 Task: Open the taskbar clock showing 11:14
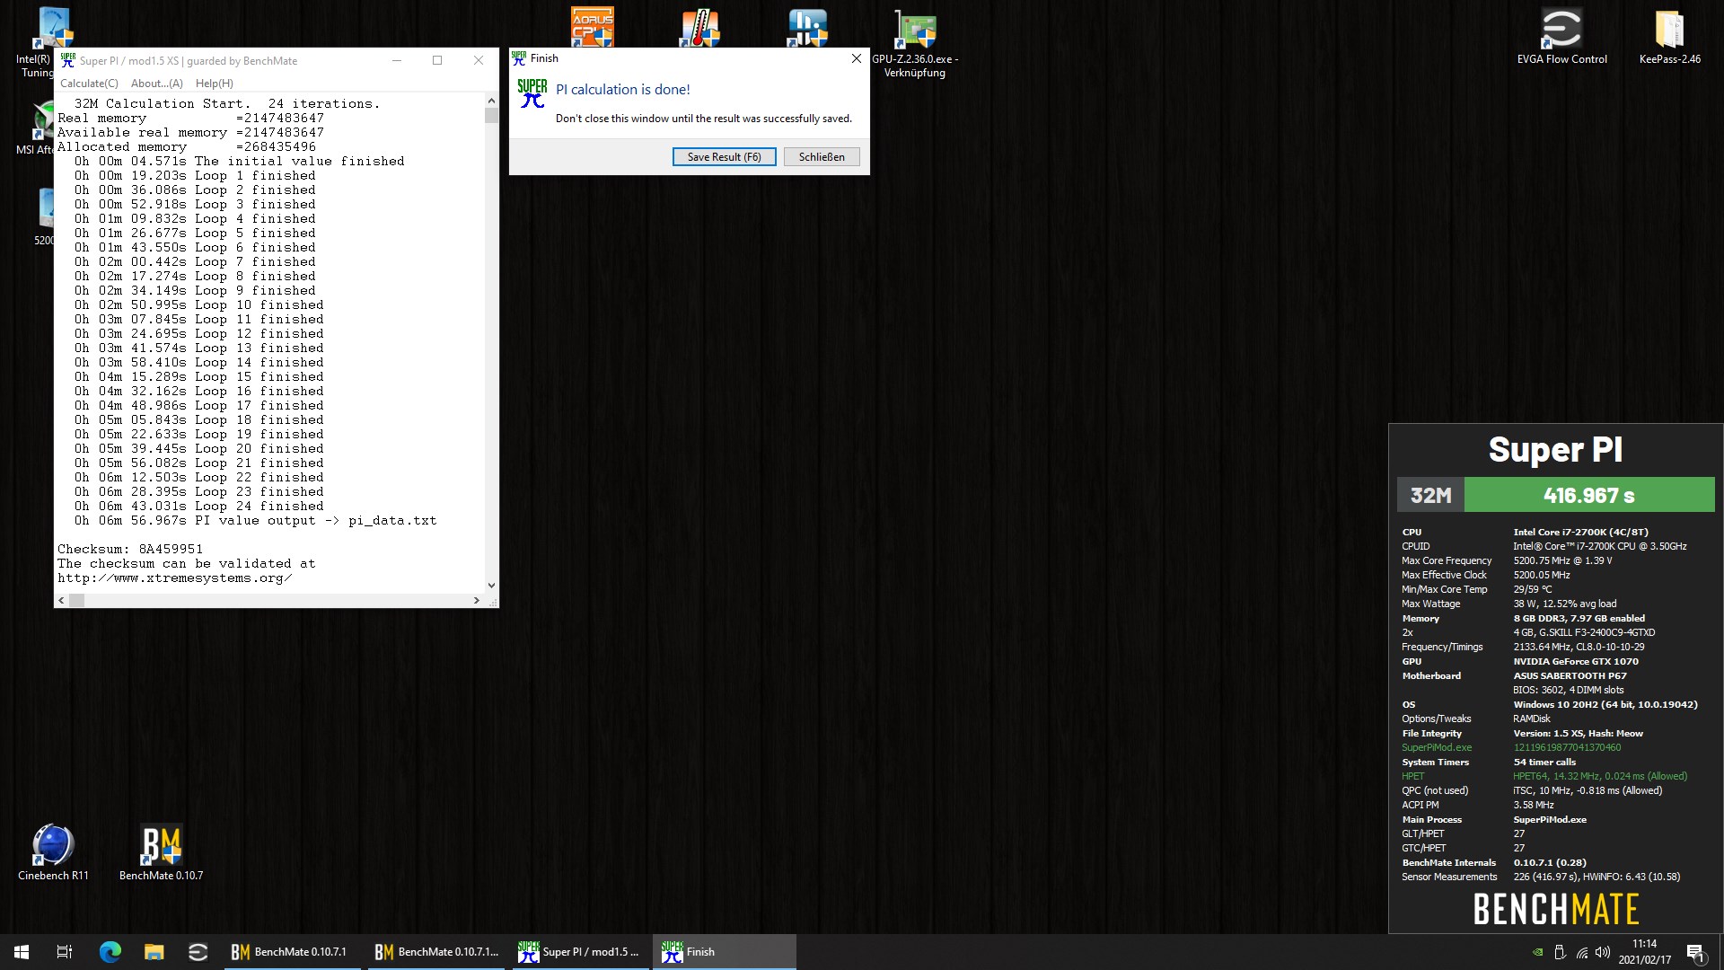(x=1644, y=952)
